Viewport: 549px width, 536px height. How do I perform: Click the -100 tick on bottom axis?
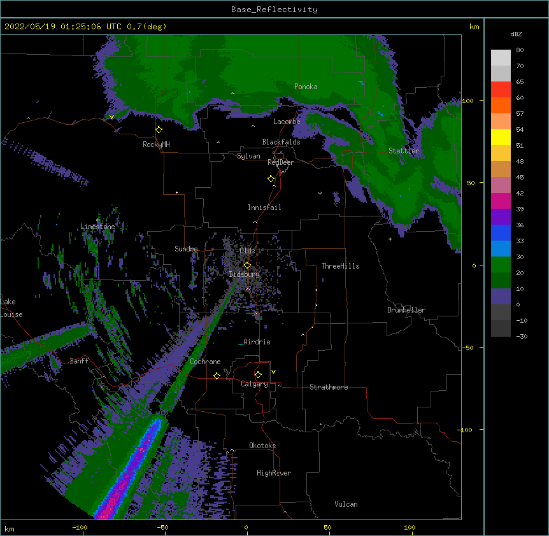(x=80, y=527)
